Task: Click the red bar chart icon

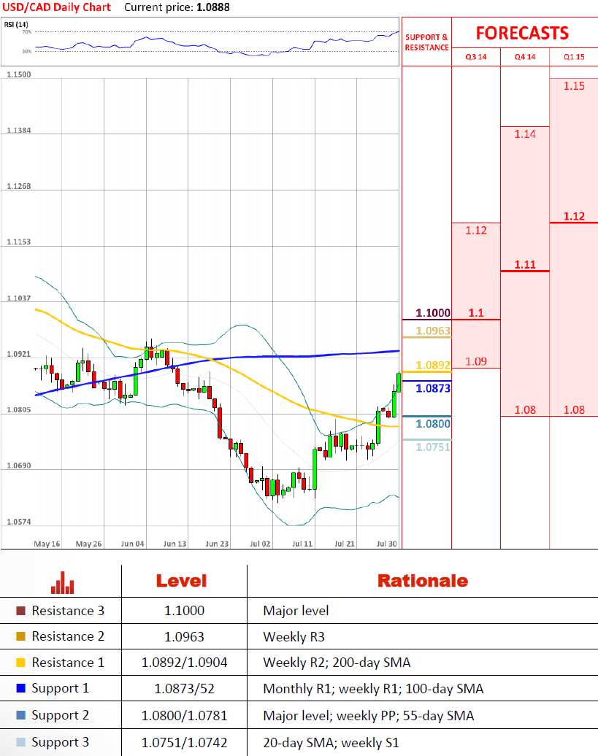Action: tap(62, 583)
